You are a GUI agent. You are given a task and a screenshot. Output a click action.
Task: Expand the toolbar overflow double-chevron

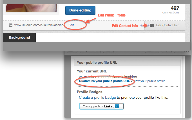click(x=187, y=51)
